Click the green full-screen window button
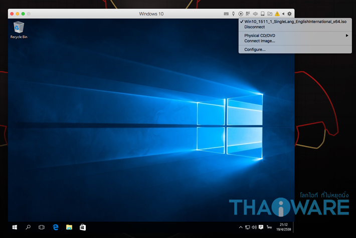 pos(23,14)
